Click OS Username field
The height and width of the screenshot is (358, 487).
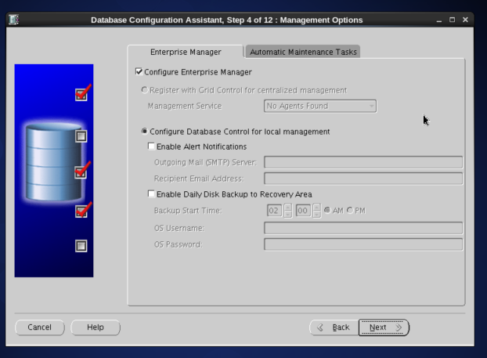(363, 228)
